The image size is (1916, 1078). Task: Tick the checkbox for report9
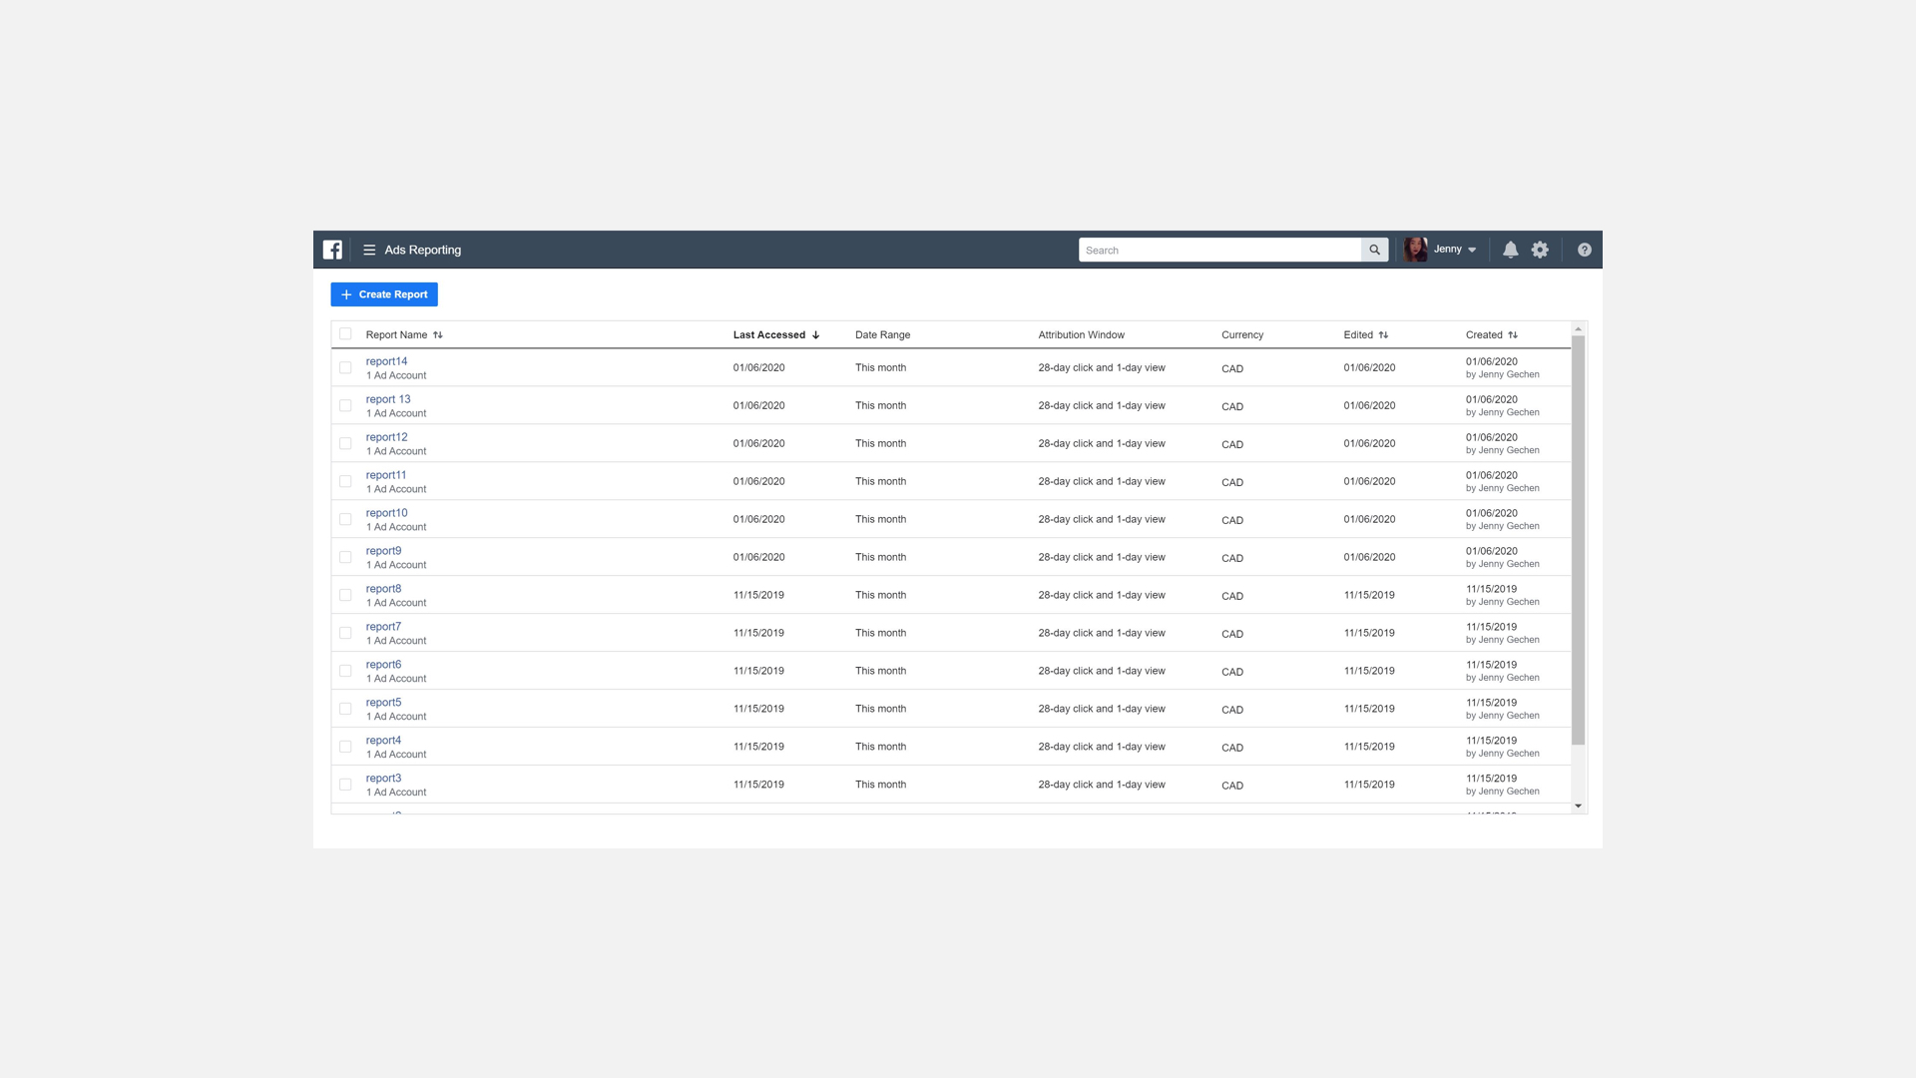click(x=345, y=557)
